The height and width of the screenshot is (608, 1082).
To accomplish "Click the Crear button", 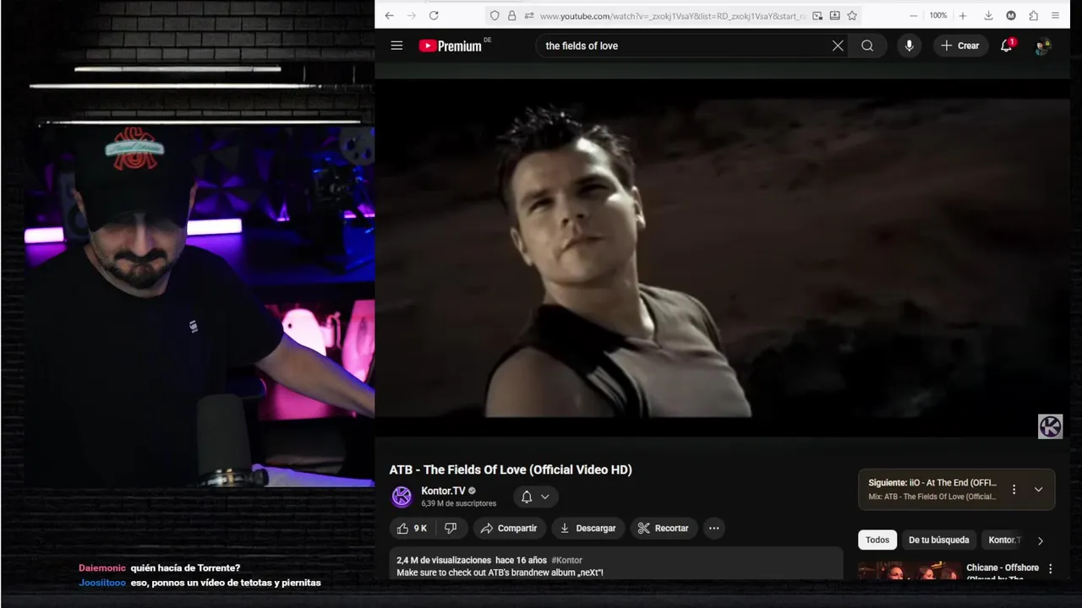I will pos(959,46).
